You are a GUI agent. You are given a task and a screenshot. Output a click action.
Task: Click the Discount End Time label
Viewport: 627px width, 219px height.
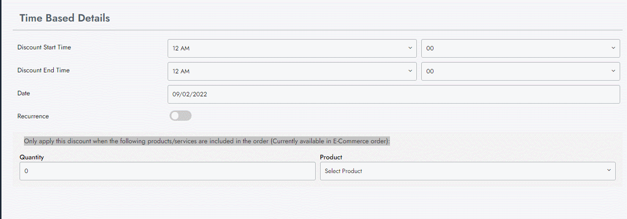click(x=43, y=70)
